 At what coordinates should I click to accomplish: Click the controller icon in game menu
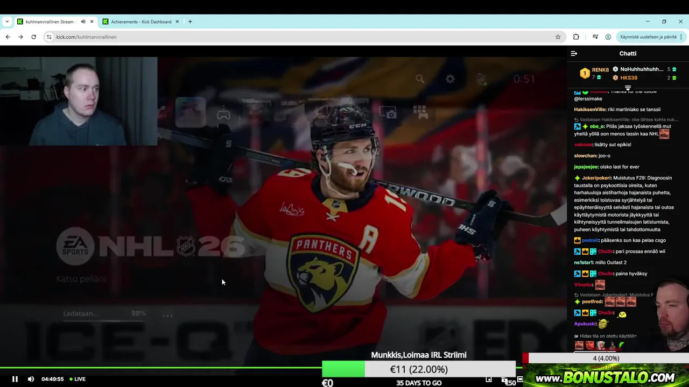click(223, 113)
